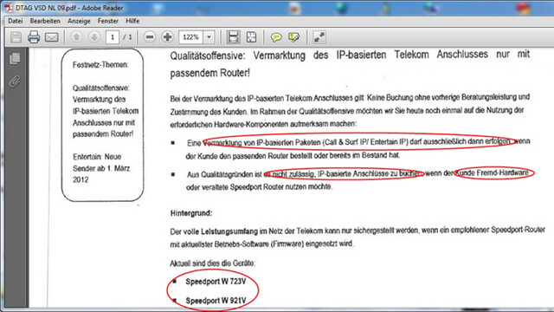Add a sticky note comment
Screen dimensions: 554x312
(x=276, y=37)
